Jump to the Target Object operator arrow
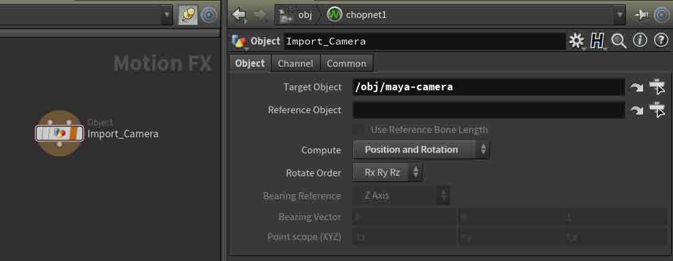Screen dimensions: 673x261 pos(636,88)
